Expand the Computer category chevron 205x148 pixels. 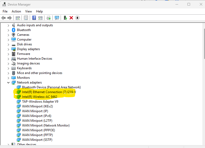click(x=8, y=40)
